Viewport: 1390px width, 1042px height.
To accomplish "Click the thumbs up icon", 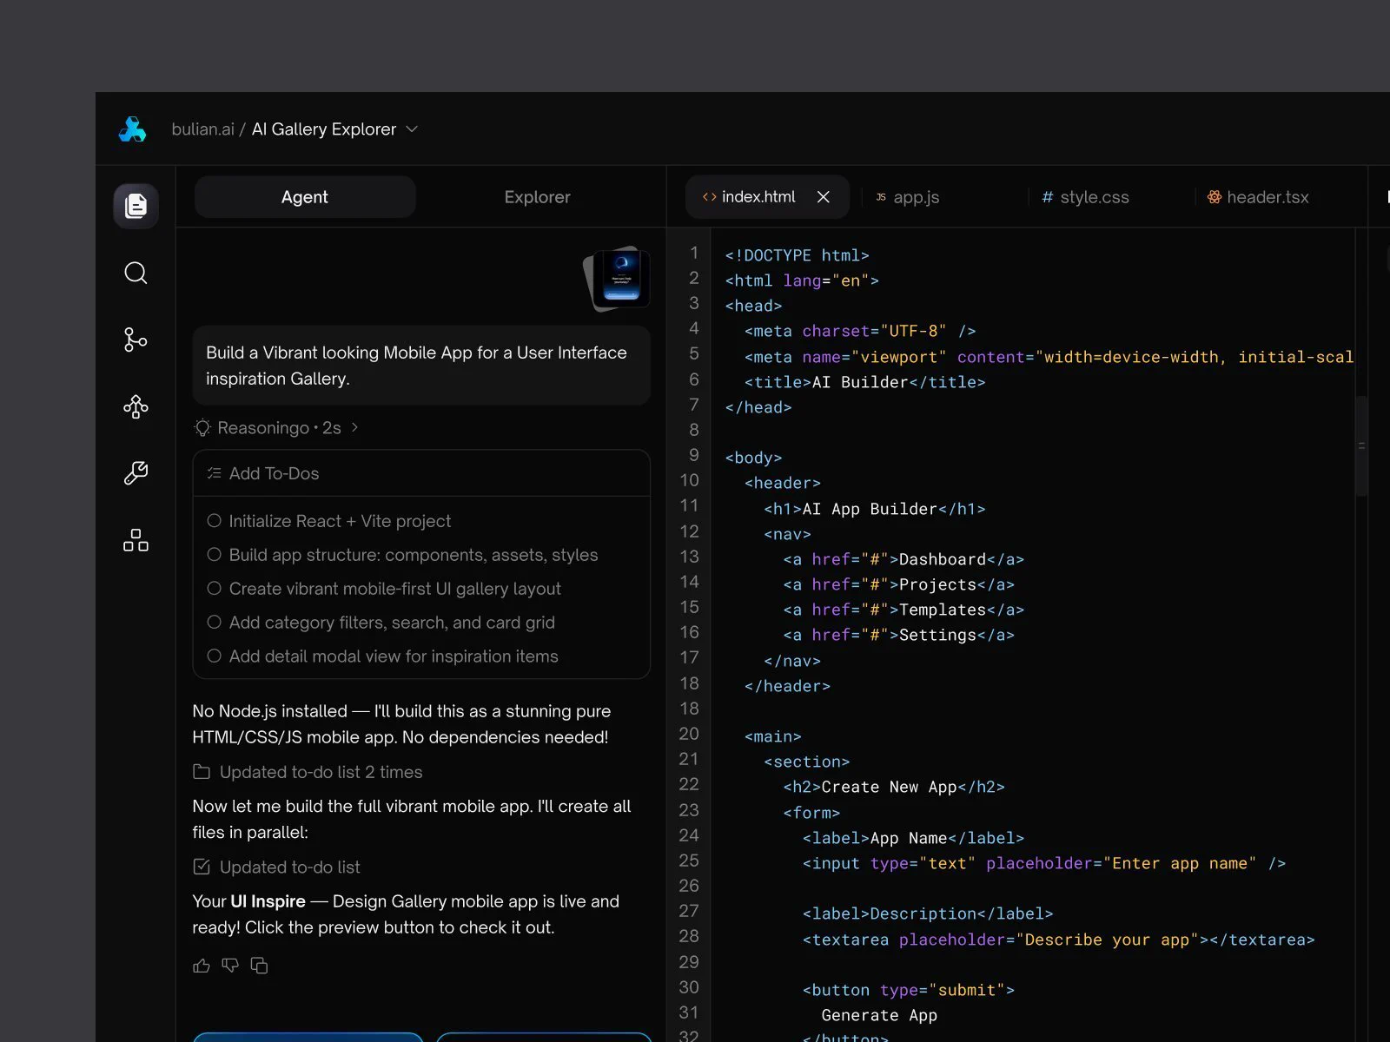I will (x=202, y=966).
